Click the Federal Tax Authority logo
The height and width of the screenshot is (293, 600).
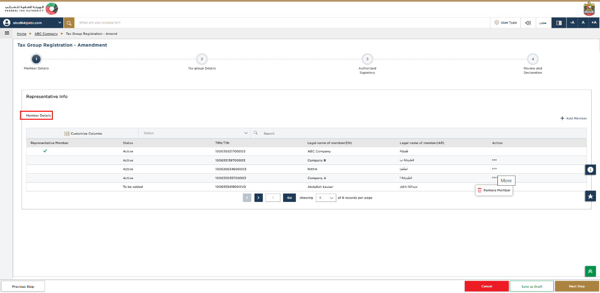[x=31, y=9]
